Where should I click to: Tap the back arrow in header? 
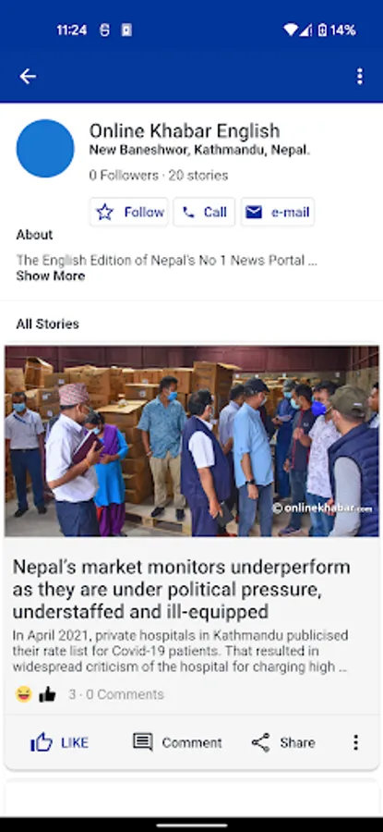(28, 77)
